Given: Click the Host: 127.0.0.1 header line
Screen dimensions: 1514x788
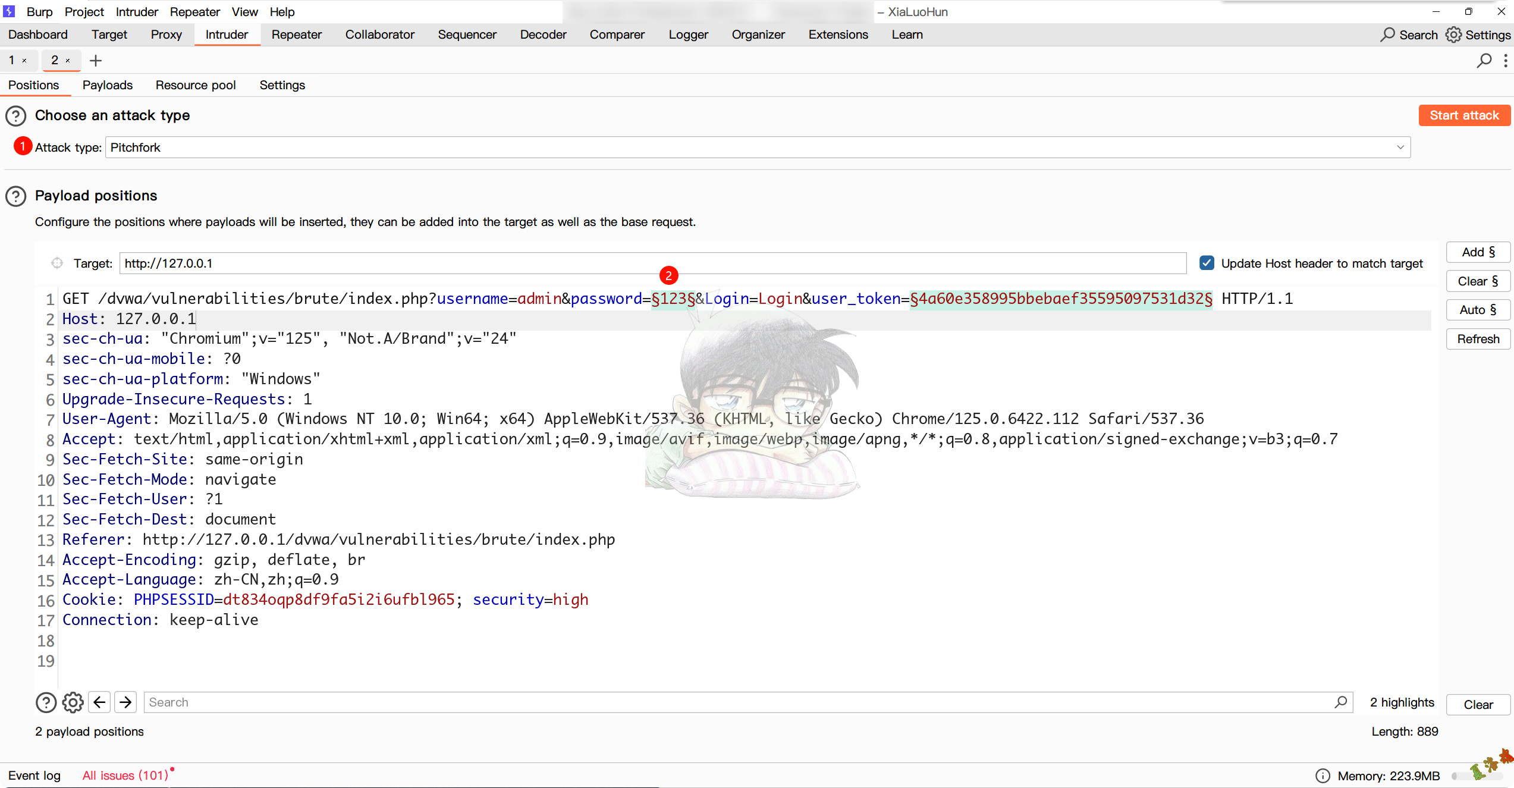Looking at the screenshot, I should 129,319.
